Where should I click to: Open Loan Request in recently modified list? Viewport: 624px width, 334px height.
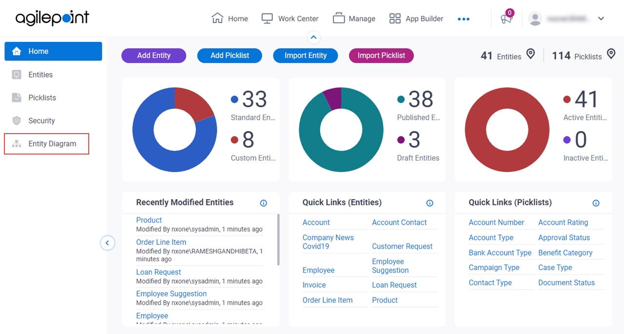[158, 272]
